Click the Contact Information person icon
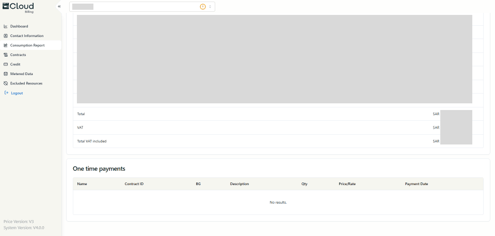 tap(6, 36)
